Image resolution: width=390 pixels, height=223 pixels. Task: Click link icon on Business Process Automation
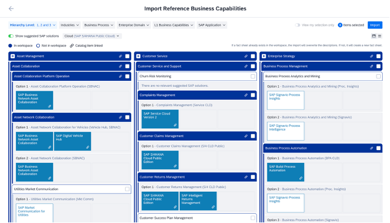(372, 148)
